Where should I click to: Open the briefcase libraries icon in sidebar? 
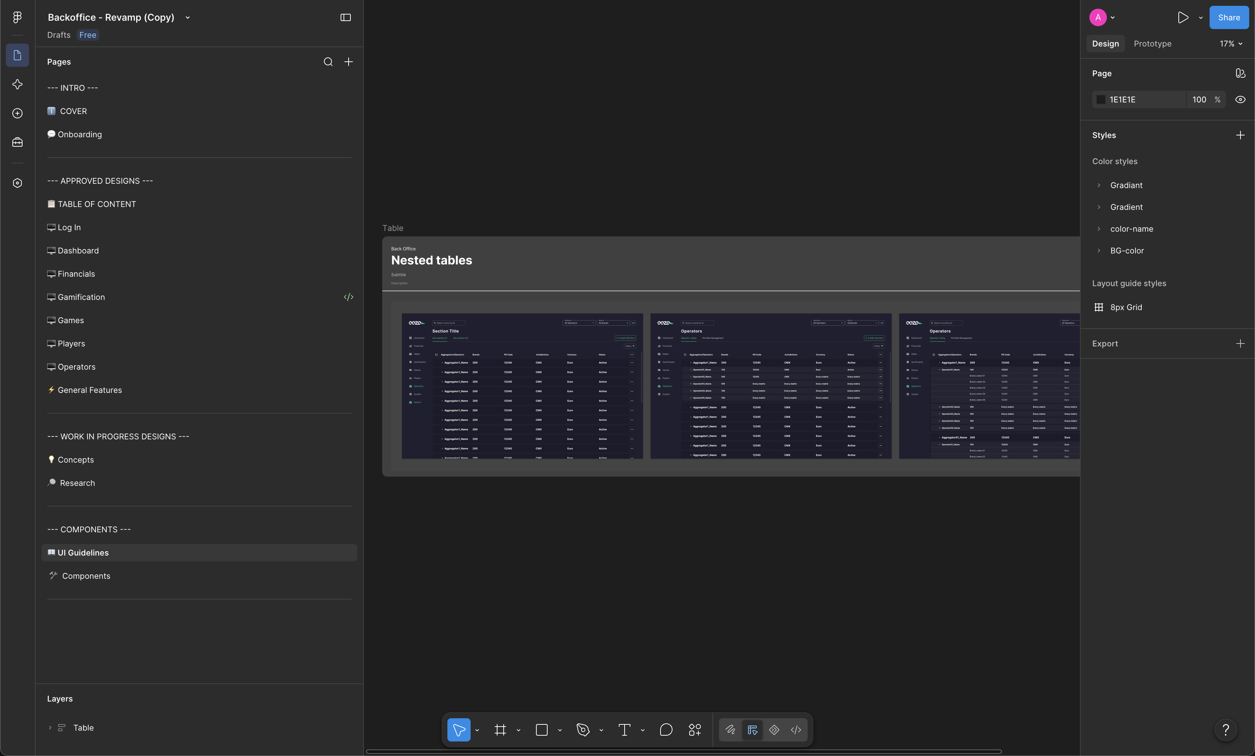tap(17, 142)
